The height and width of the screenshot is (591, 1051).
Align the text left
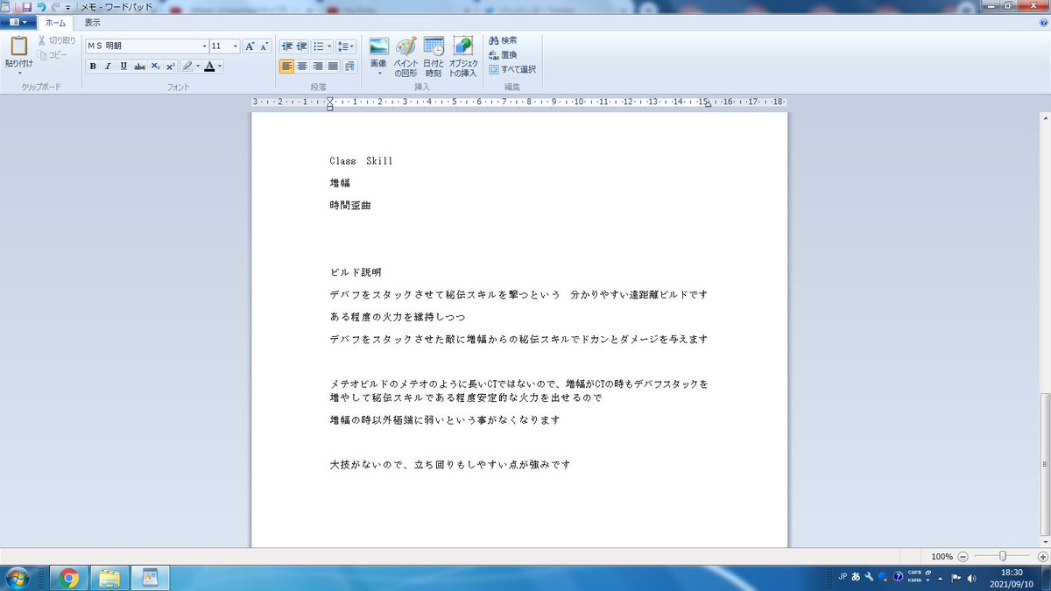coord(286,66)
